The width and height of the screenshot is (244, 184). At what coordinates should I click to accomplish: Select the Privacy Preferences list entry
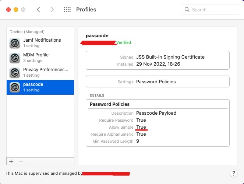(x=40, y=73)
